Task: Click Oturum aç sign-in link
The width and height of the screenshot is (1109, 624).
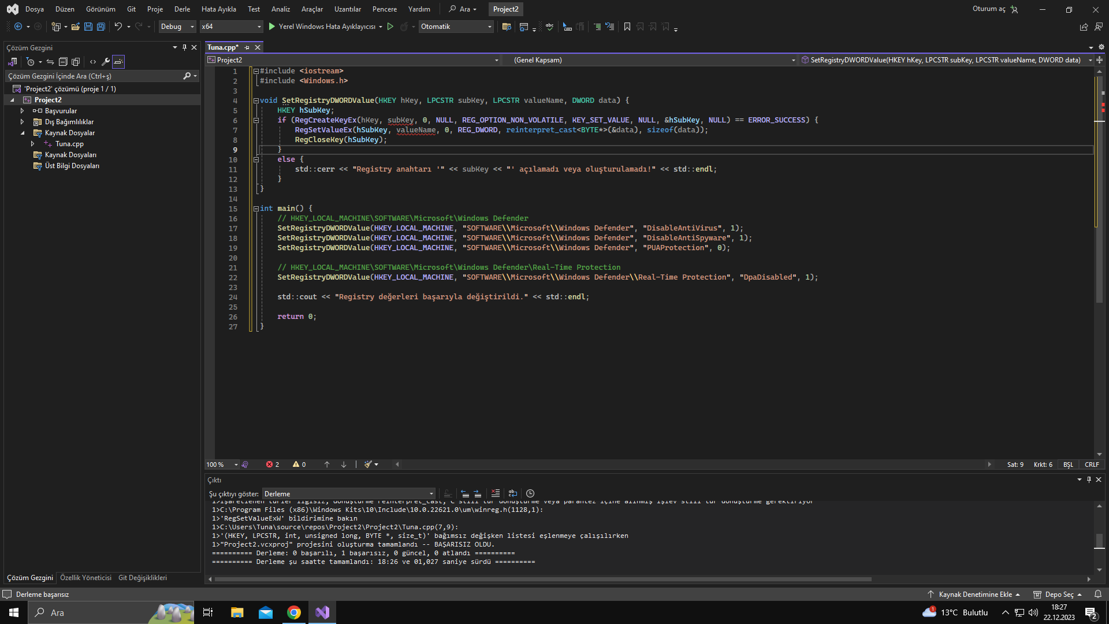Action: tap(989, 9)
